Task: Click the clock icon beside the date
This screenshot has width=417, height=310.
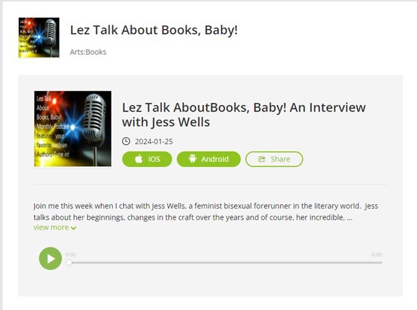Action: [126, 141]
